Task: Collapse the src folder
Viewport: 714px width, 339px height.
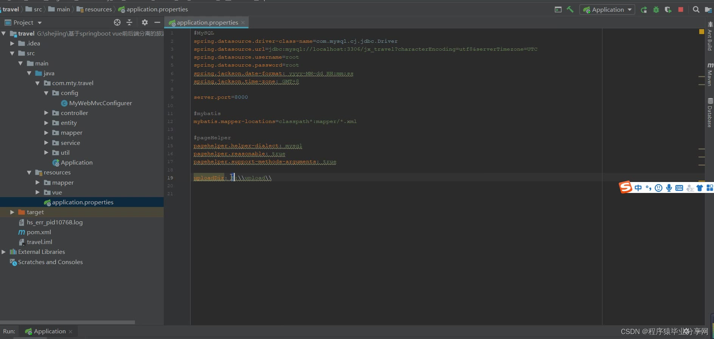Action: [12, 53]
